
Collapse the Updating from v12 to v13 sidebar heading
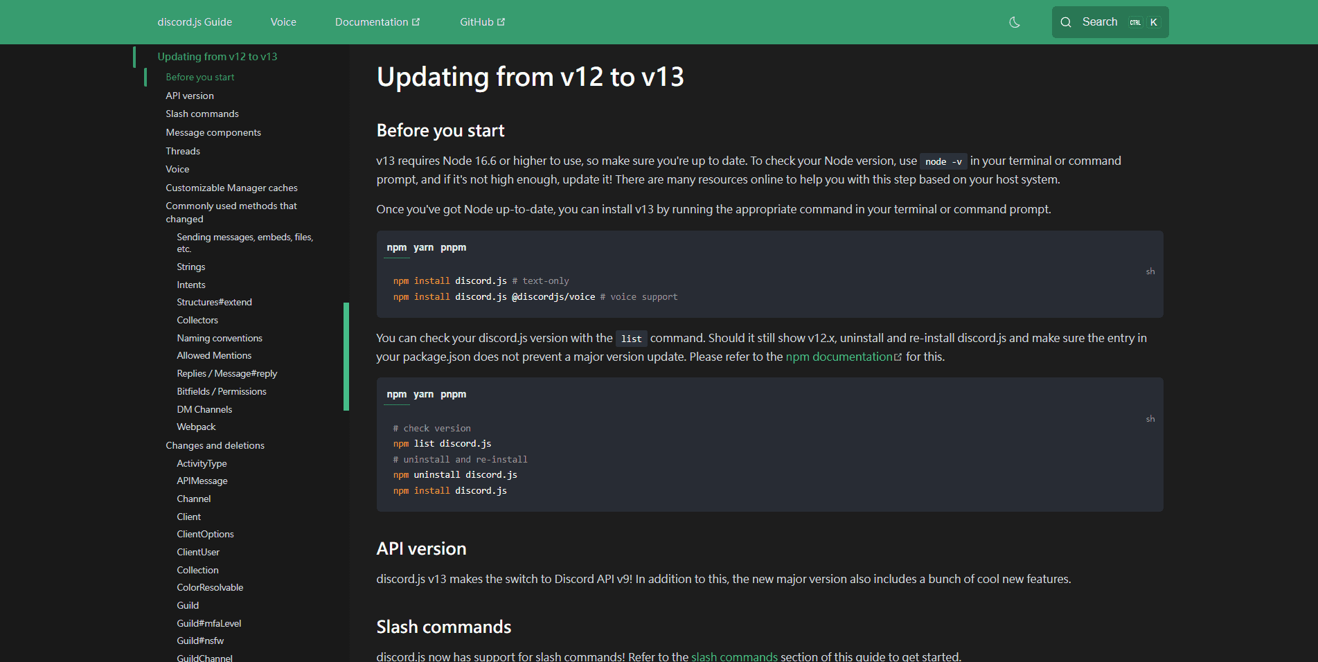pyautogui.click(x=217, y=57)
